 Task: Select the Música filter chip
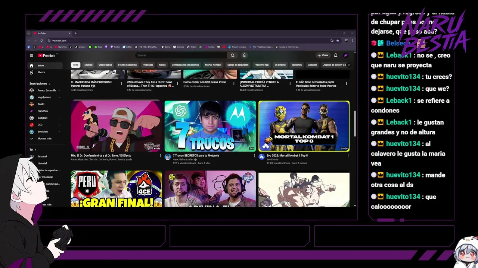coord(89,65)
